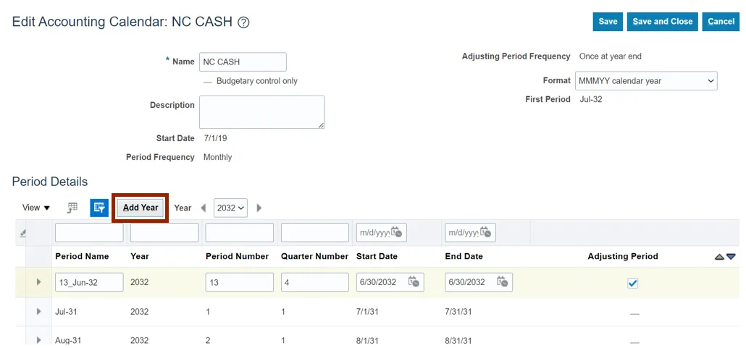Toggle the Query By Example filter icon
The height and width of the screenshot is (348, 746).
[x=99, y=208]
